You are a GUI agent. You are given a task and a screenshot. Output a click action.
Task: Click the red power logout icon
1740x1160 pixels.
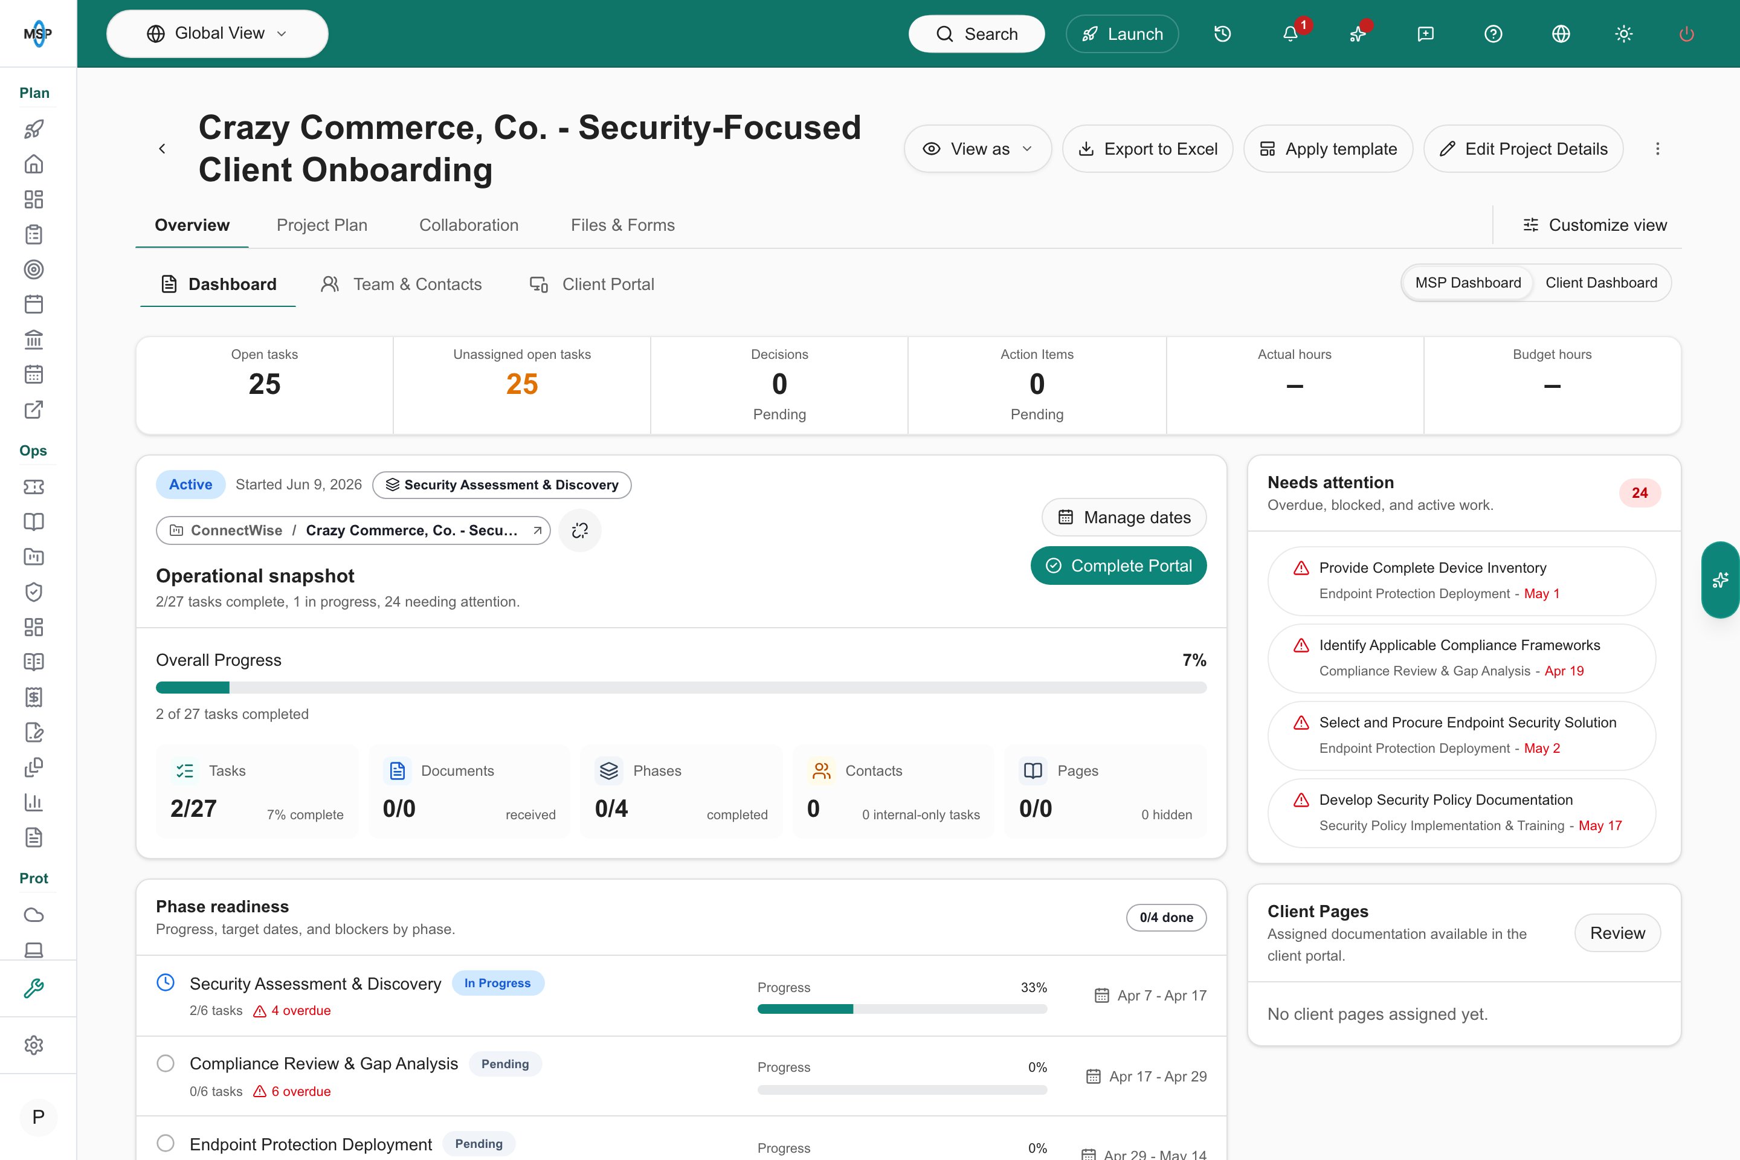1687,34
